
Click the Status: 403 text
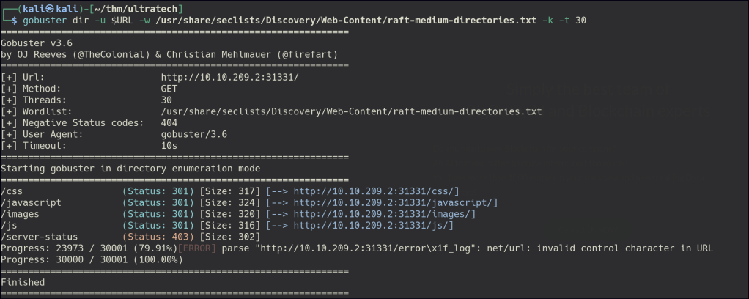(x=158, y=236)
